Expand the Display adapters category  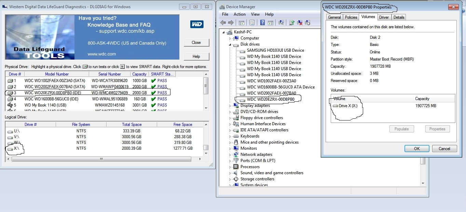click(x=230, y=105)
